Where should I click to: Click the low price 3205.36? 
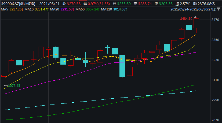(x=166, y=4)
